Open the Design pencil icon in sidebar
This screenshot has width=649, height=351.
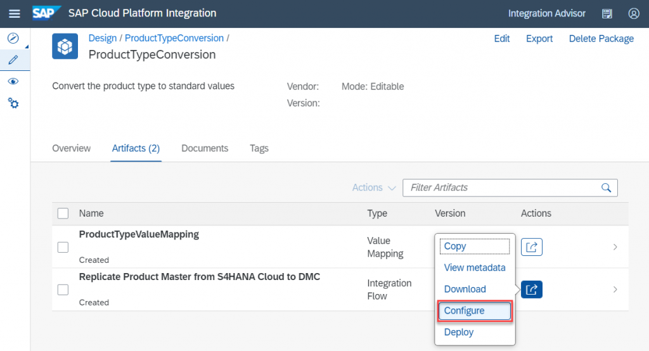(x=13, y=60)
